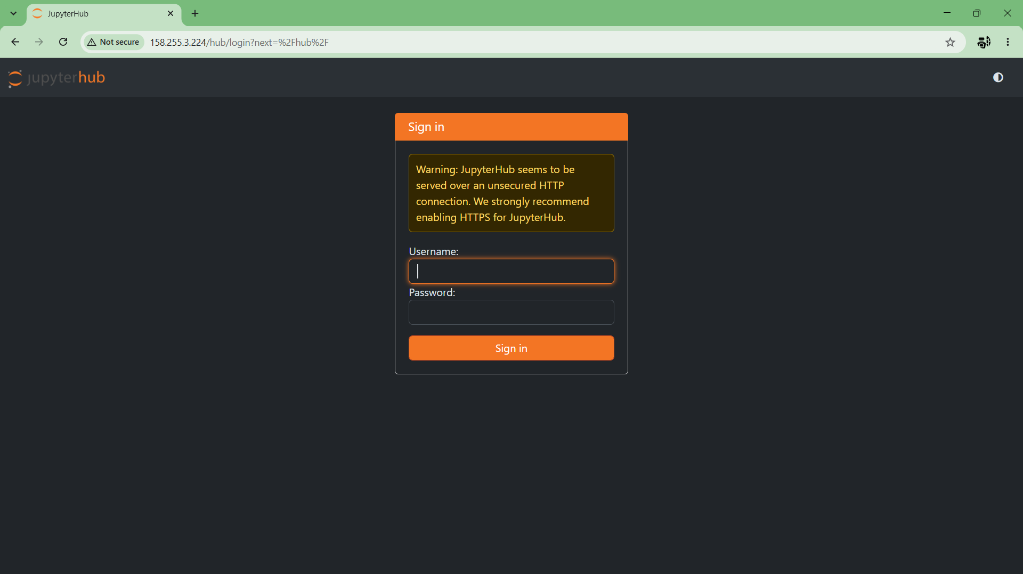This screenshot has height=574, width=1023.
Task: Go forward with browser forward arrow
Action: (39, 42)
